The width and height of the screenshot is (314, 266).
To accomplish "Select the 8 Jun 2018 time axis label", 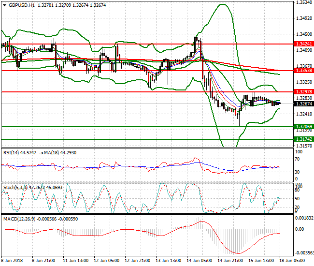I will 12,261.
